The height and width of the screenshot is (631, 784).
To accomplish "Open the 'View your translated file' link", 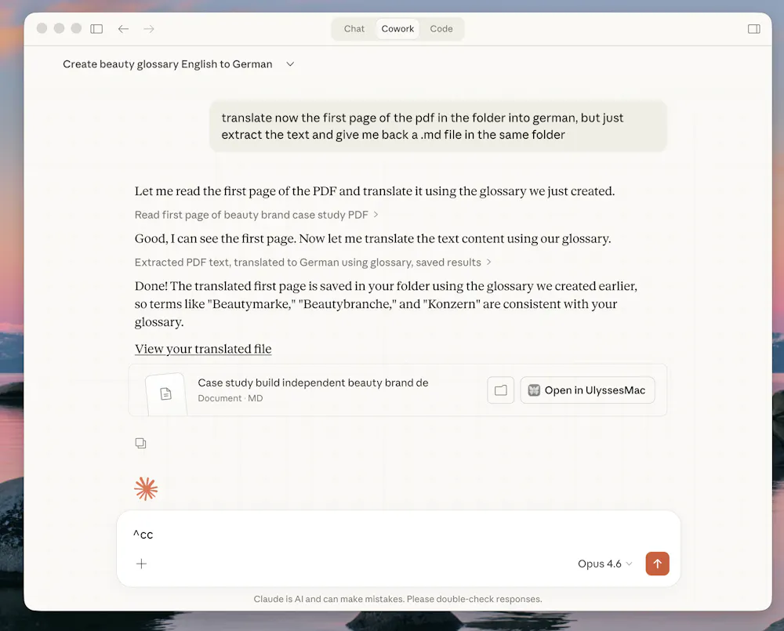I will tap(203, 349).
